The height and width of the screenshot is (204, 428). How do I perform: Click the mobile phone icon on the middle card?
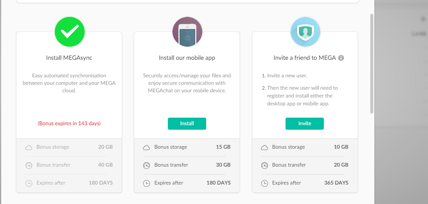187,32
